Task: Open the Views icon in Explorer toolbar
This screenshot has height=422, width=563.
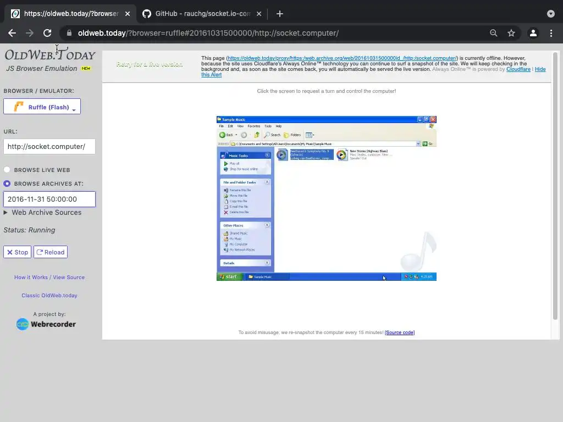Action: point(310,135)
